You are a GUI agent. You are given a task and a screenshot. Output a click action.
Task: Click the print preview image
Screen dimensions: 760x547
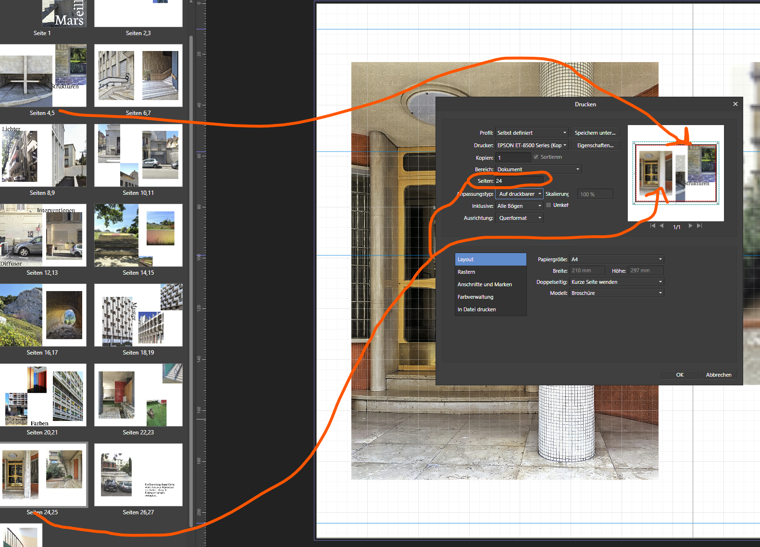[x=676, y=173]
